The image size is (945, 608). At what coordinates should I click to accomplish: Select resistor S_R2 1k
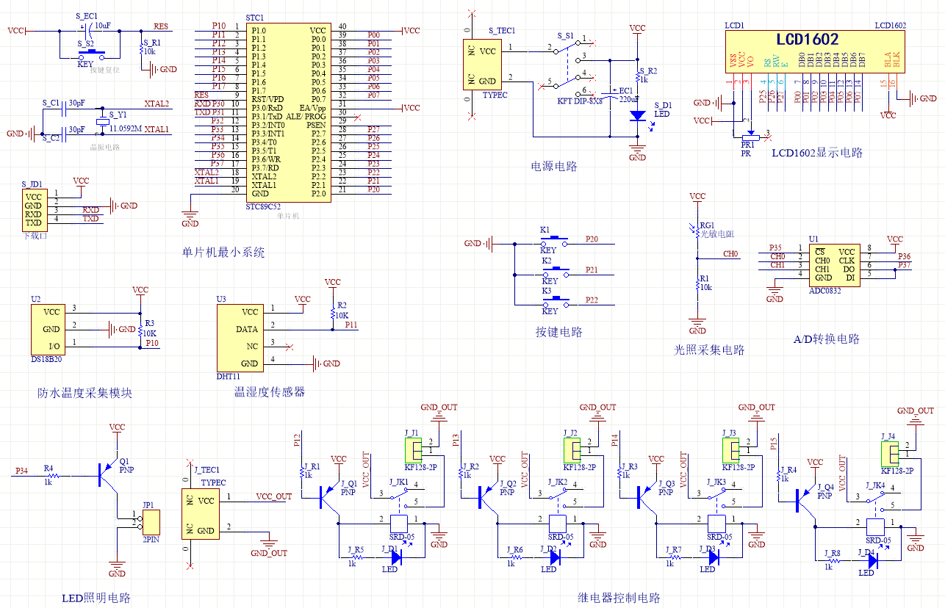pos(637,78)
